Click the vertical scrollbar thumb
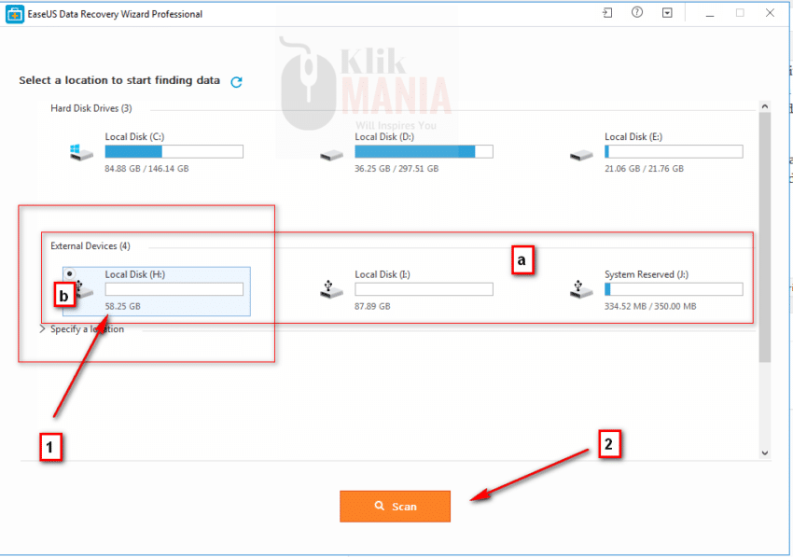 point(765,237)
